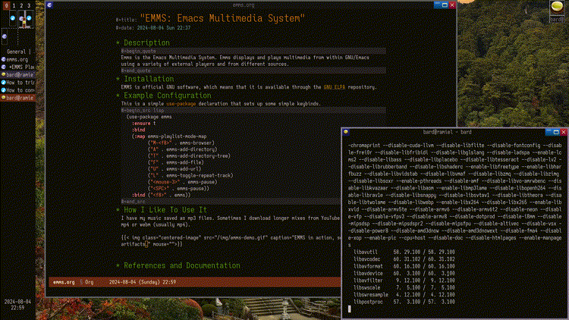Click the emms-add-directory-tree binding line
569x320 pixels.
point(189,156)
